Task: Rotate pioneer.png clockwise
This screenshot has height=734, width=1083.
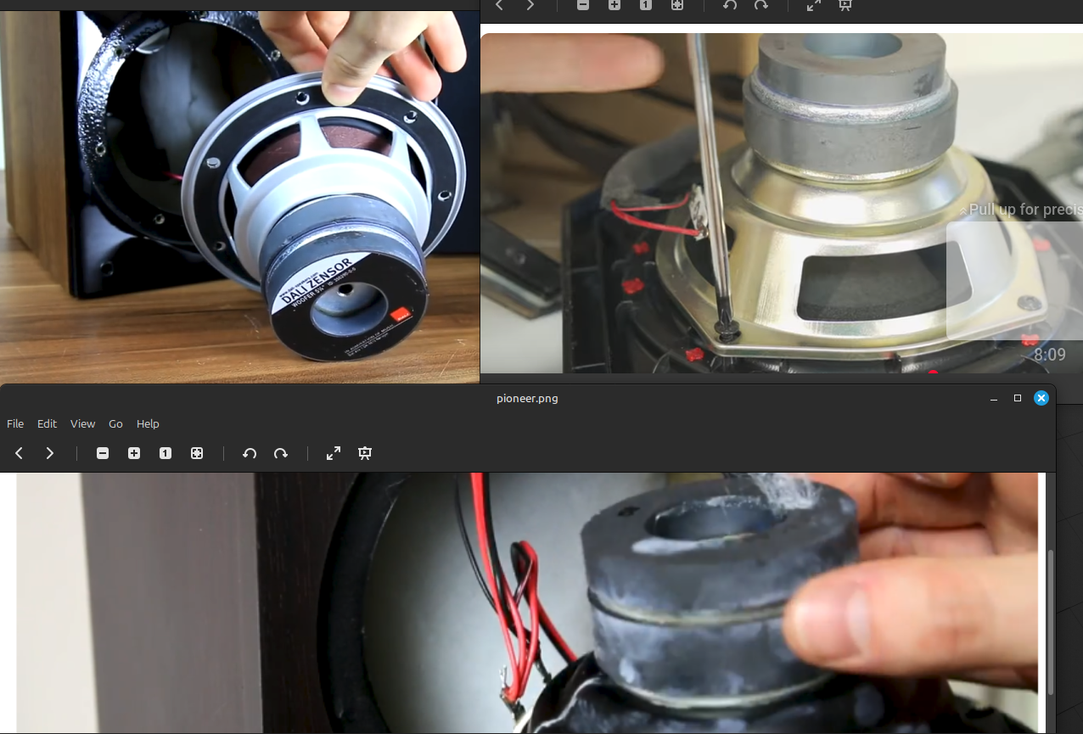Action: (281, 453)
